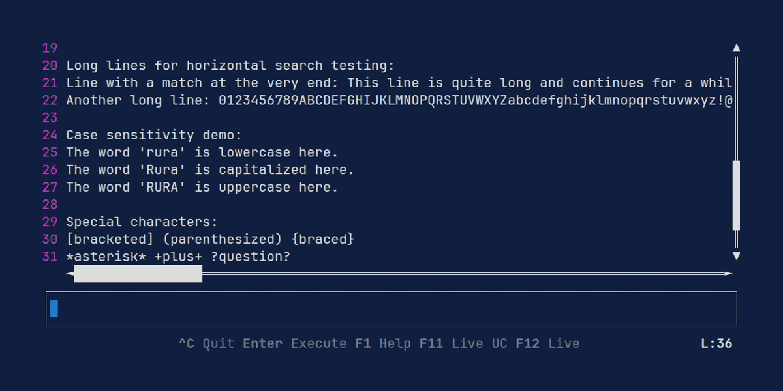The height and width of the screenshot is (391, 783).
Task: Click the vertical scrollbar down arrow
Action: [x=736, y=256]
